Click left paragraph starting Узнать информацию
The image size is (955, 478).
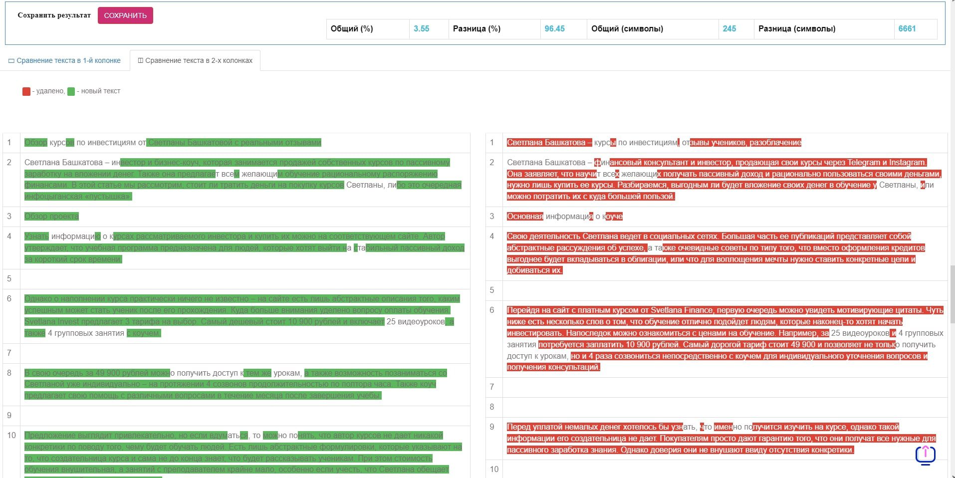pyautogui.click(x=244, y=248)
